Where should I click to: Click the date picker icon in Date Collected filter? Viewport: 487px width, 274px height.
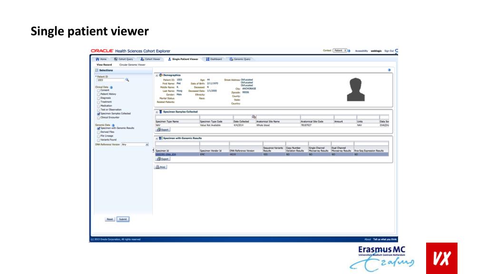tap(254, 117)
